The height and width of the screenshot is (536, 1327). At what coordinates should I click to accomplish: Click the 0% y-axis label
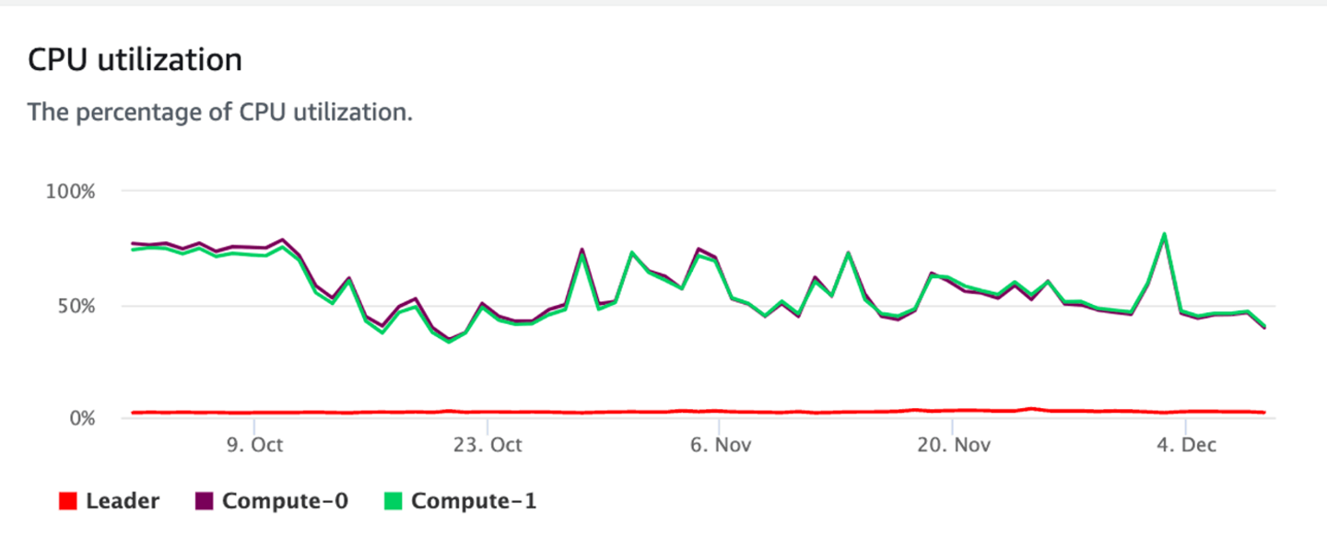(x=80, y=419)
